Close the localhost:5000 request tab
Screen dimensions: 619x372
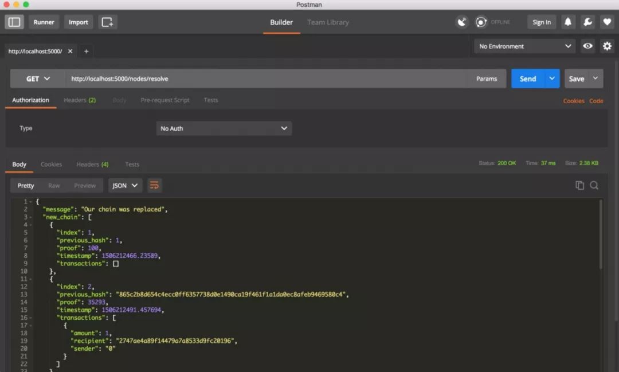click(70, 52)
